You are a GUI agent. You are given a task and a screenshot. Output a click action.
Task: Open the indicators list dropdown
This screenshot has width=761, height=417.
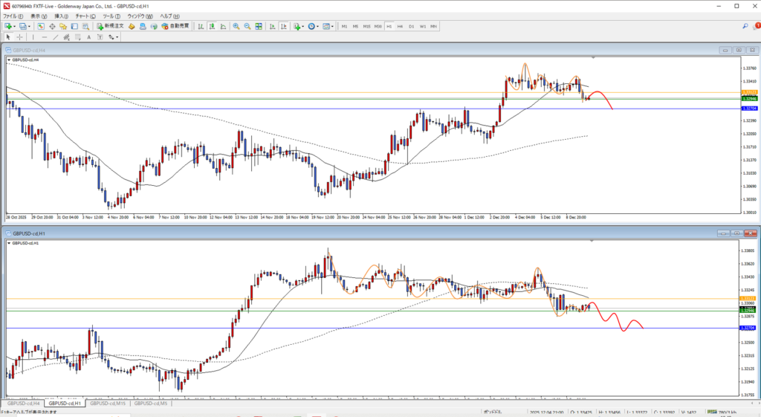302,26
